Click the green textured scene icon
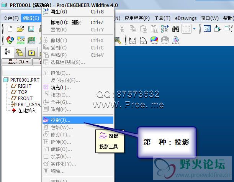Image resolution: width=234 pixels, height=182 pixels. click(x=31, y=40)
